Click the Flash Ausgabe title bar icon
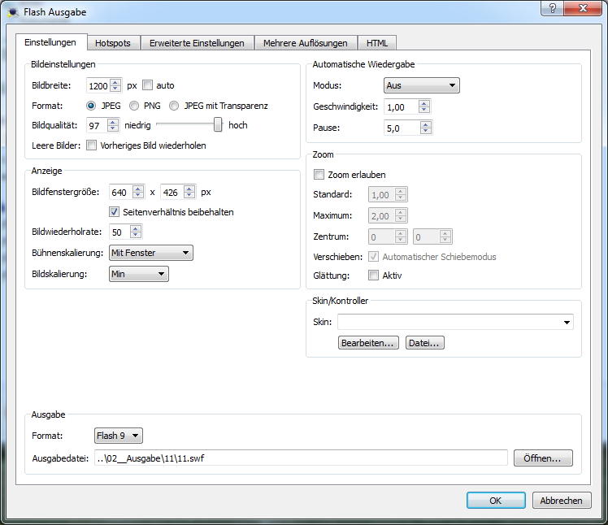This screenshot has height=525, width=608. (11, 12)
